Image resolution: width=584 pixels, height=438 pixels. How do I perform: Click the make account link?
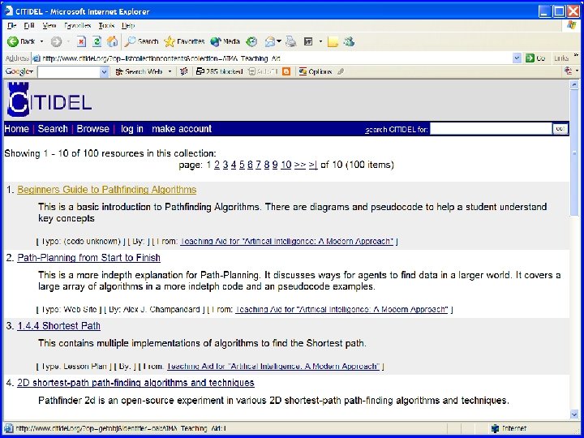pos(182,129)
